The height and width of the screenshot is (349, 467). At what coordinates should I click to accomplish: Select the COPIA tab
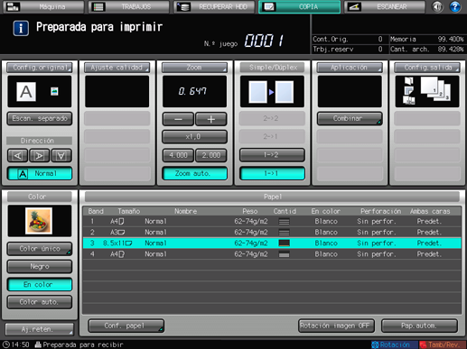300,6
